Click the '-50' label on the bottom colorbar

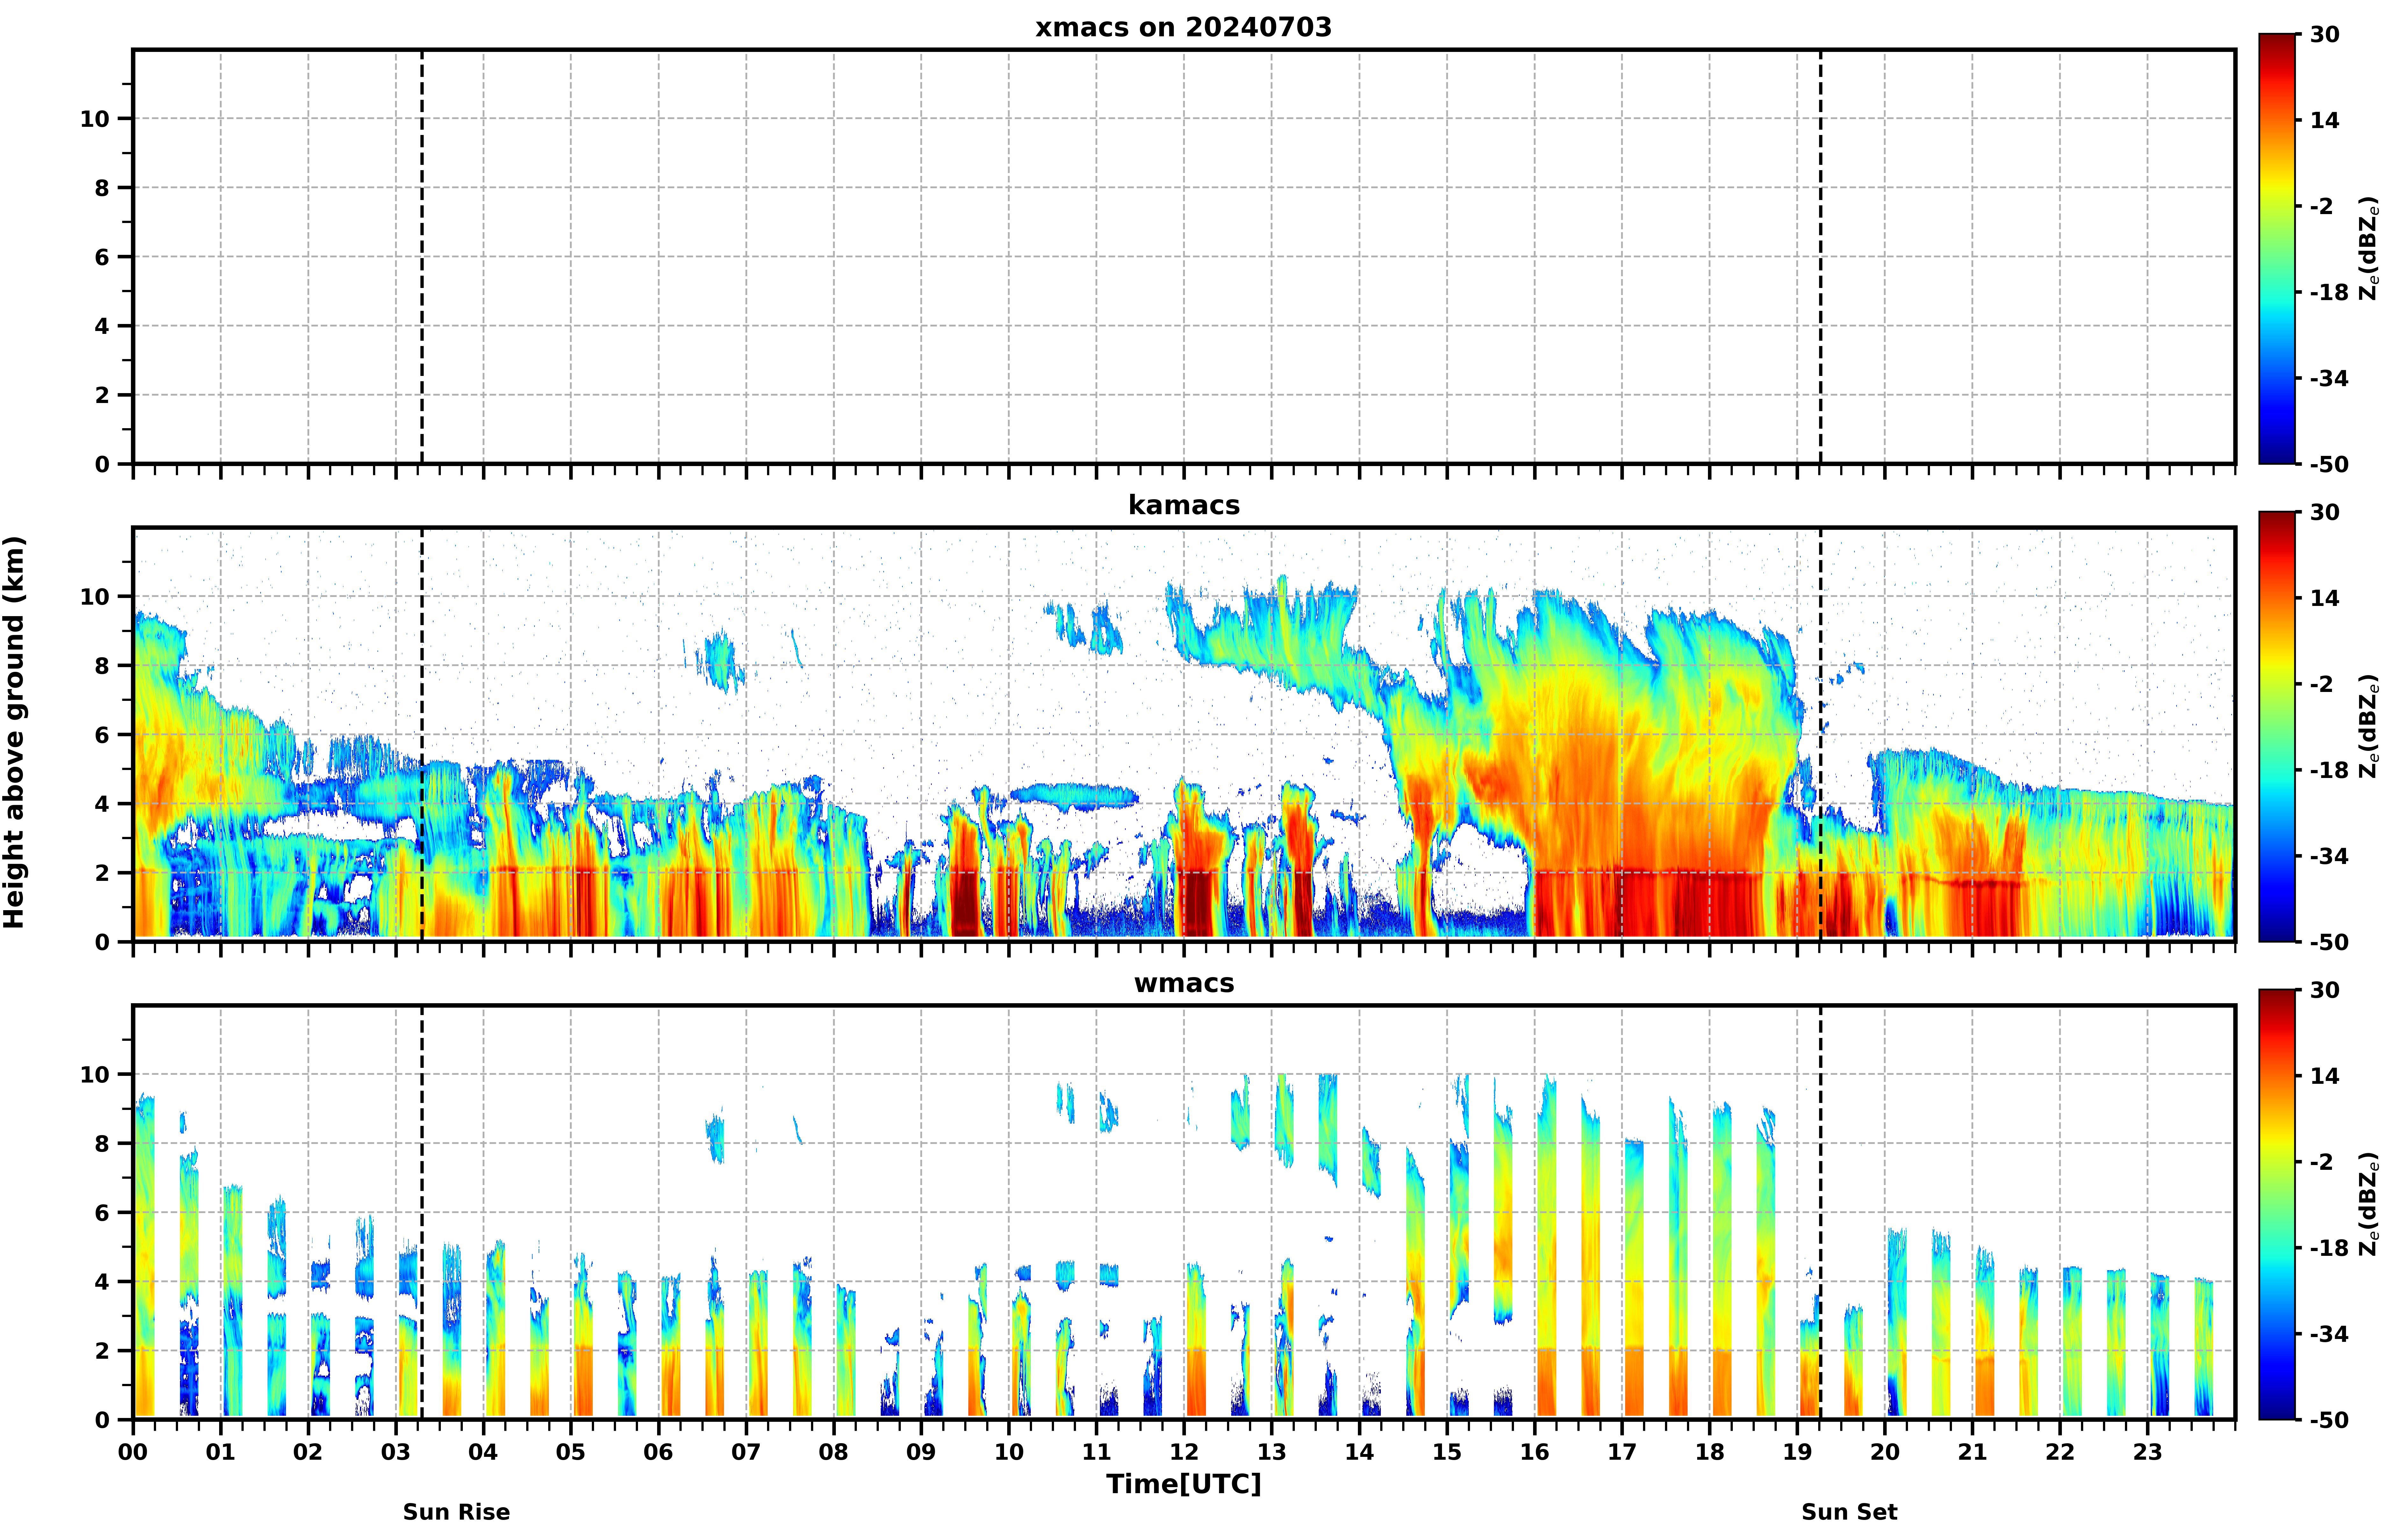(x=2329, y=1420)
